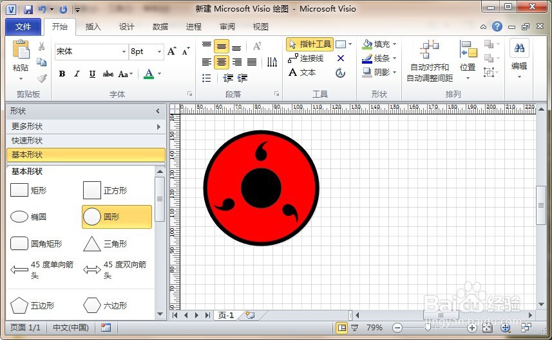The width and height of the screenshot is (552, 340).
Task: Toggle Strikethrough formatting
Action: 108,74
